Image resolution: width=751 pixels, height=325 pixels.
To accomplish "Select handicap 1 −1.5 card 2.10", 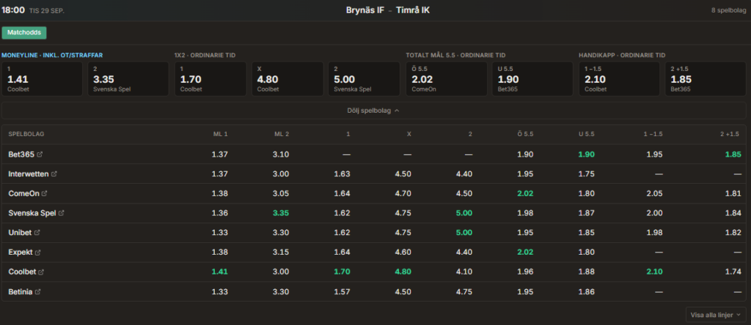I will coord(619,79).
